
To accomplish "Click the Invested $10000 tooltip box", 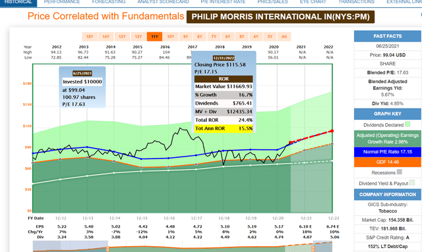I will tap(82, 82).
